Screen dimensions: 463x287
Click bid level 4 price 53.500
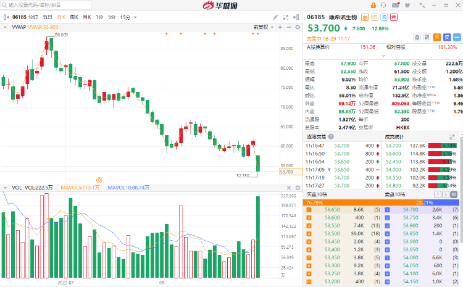(x=332, y=233)
